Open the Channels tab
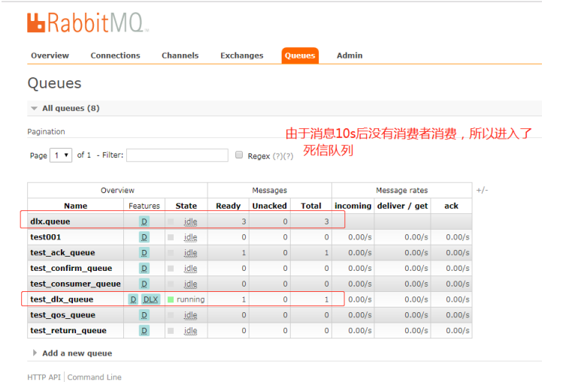Screen dimensions: 566x382 [180, 56]
